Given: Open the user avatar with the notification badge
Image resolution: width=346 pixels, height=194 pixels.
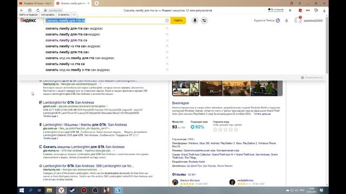Looking at the screenshot, I should coord(298,20).
